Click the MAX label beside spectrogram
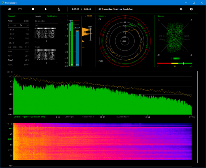 coord(10,128)
